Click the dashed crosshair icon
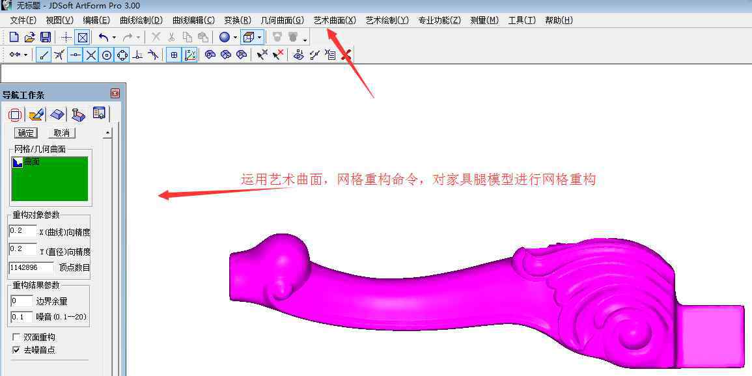The width and height of the screenshot is (752, 376). tap(66, 37)
